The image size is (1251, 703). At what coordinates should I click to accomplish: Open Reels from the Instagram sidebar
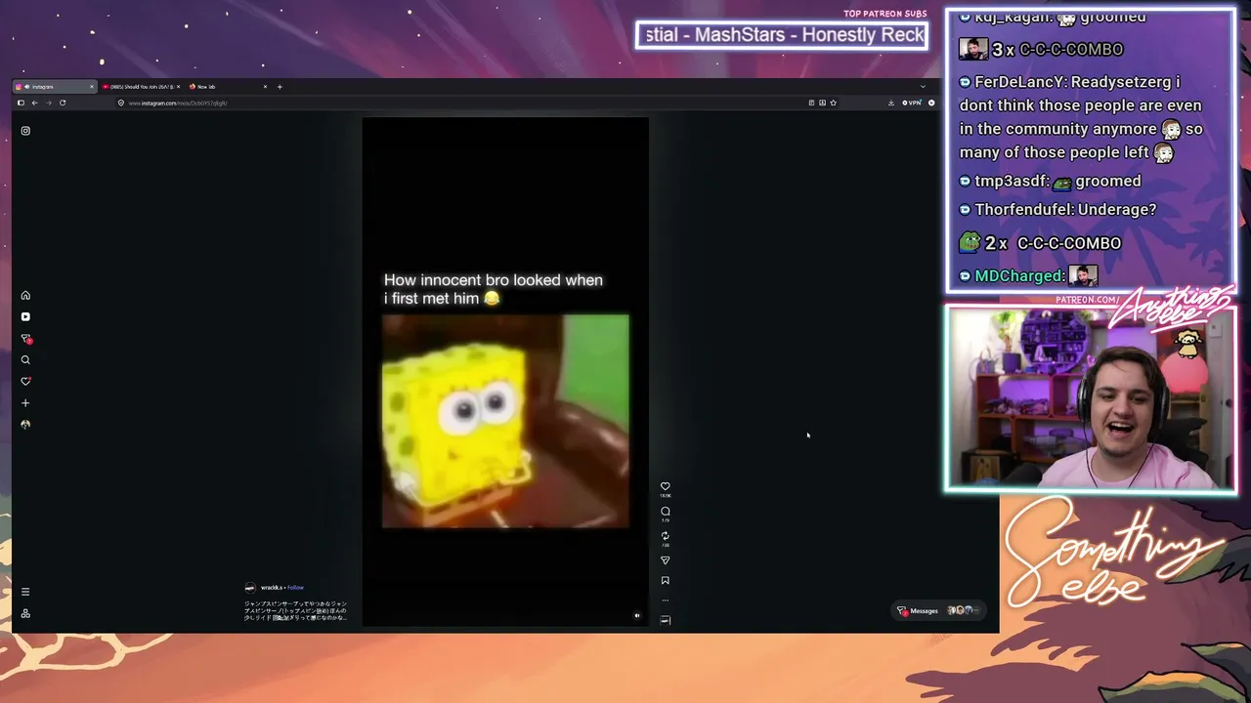click(25, 316)
